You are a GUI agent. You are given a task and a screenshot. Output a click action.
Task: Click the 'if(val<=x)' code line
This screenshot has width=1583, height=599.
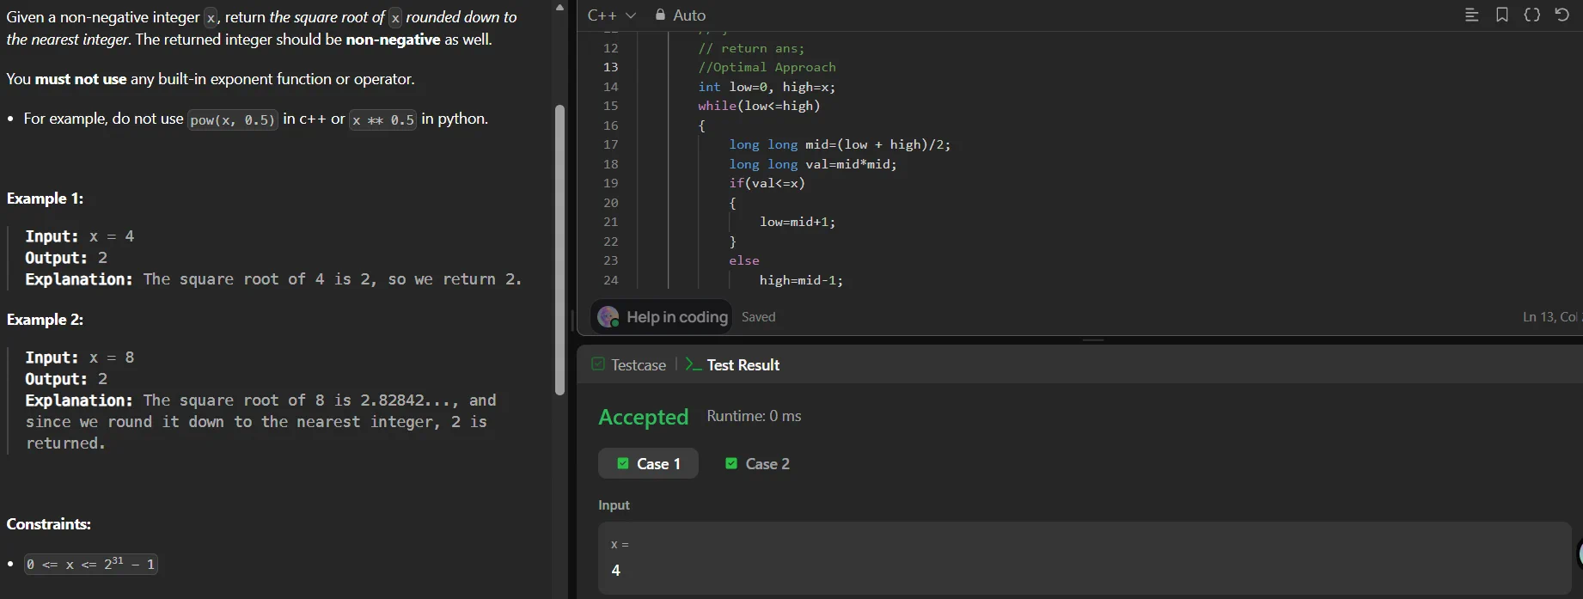(x=767, y=183)
